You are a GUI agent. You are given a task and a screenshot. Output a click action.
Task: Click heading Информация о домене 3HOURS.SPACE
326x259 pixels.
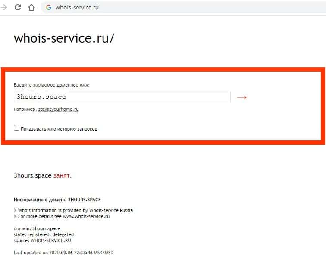pyautogui.click(x=57, y=200)
